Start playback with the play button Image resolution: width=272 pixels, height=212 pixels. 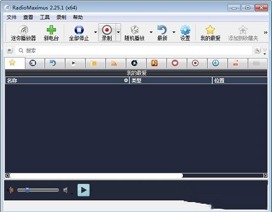point(83,190)
